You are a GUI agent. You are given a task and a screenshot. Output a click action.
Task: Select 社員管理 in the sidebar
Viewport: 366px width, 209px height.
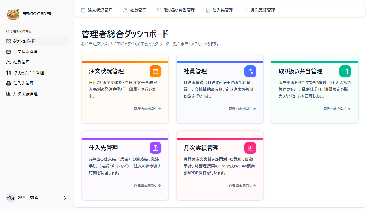(37, 62)
